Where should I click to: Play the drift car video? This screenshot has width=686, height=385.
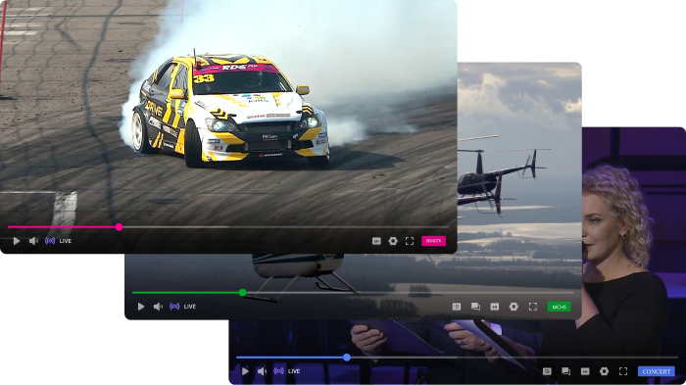tap(17, 241)
